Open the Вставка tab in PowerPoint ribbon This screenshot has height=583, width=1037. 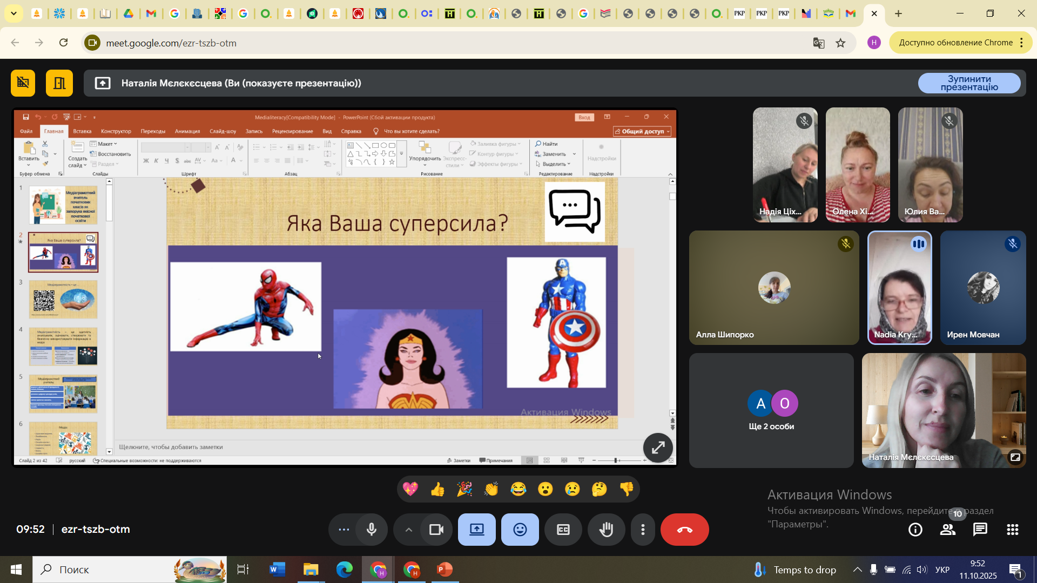tap(82, 131)
